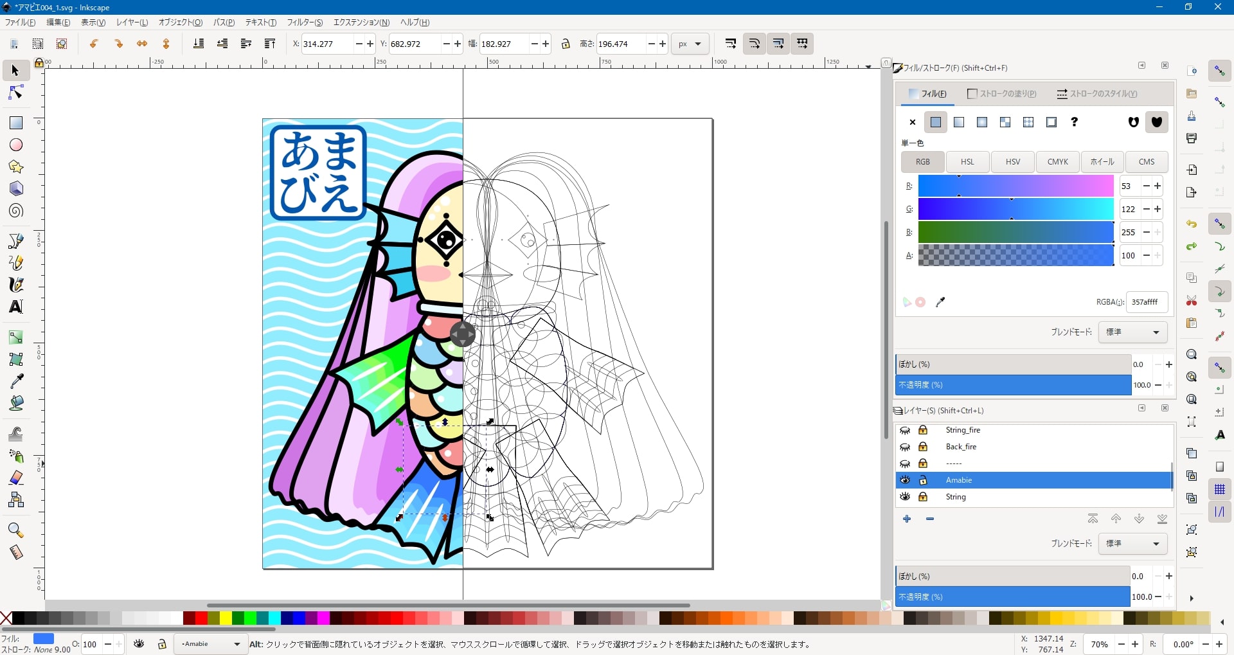Switch color mode to ホイール
Viewport: 1234px width, 655px height.
click(x=1102, y=162)
